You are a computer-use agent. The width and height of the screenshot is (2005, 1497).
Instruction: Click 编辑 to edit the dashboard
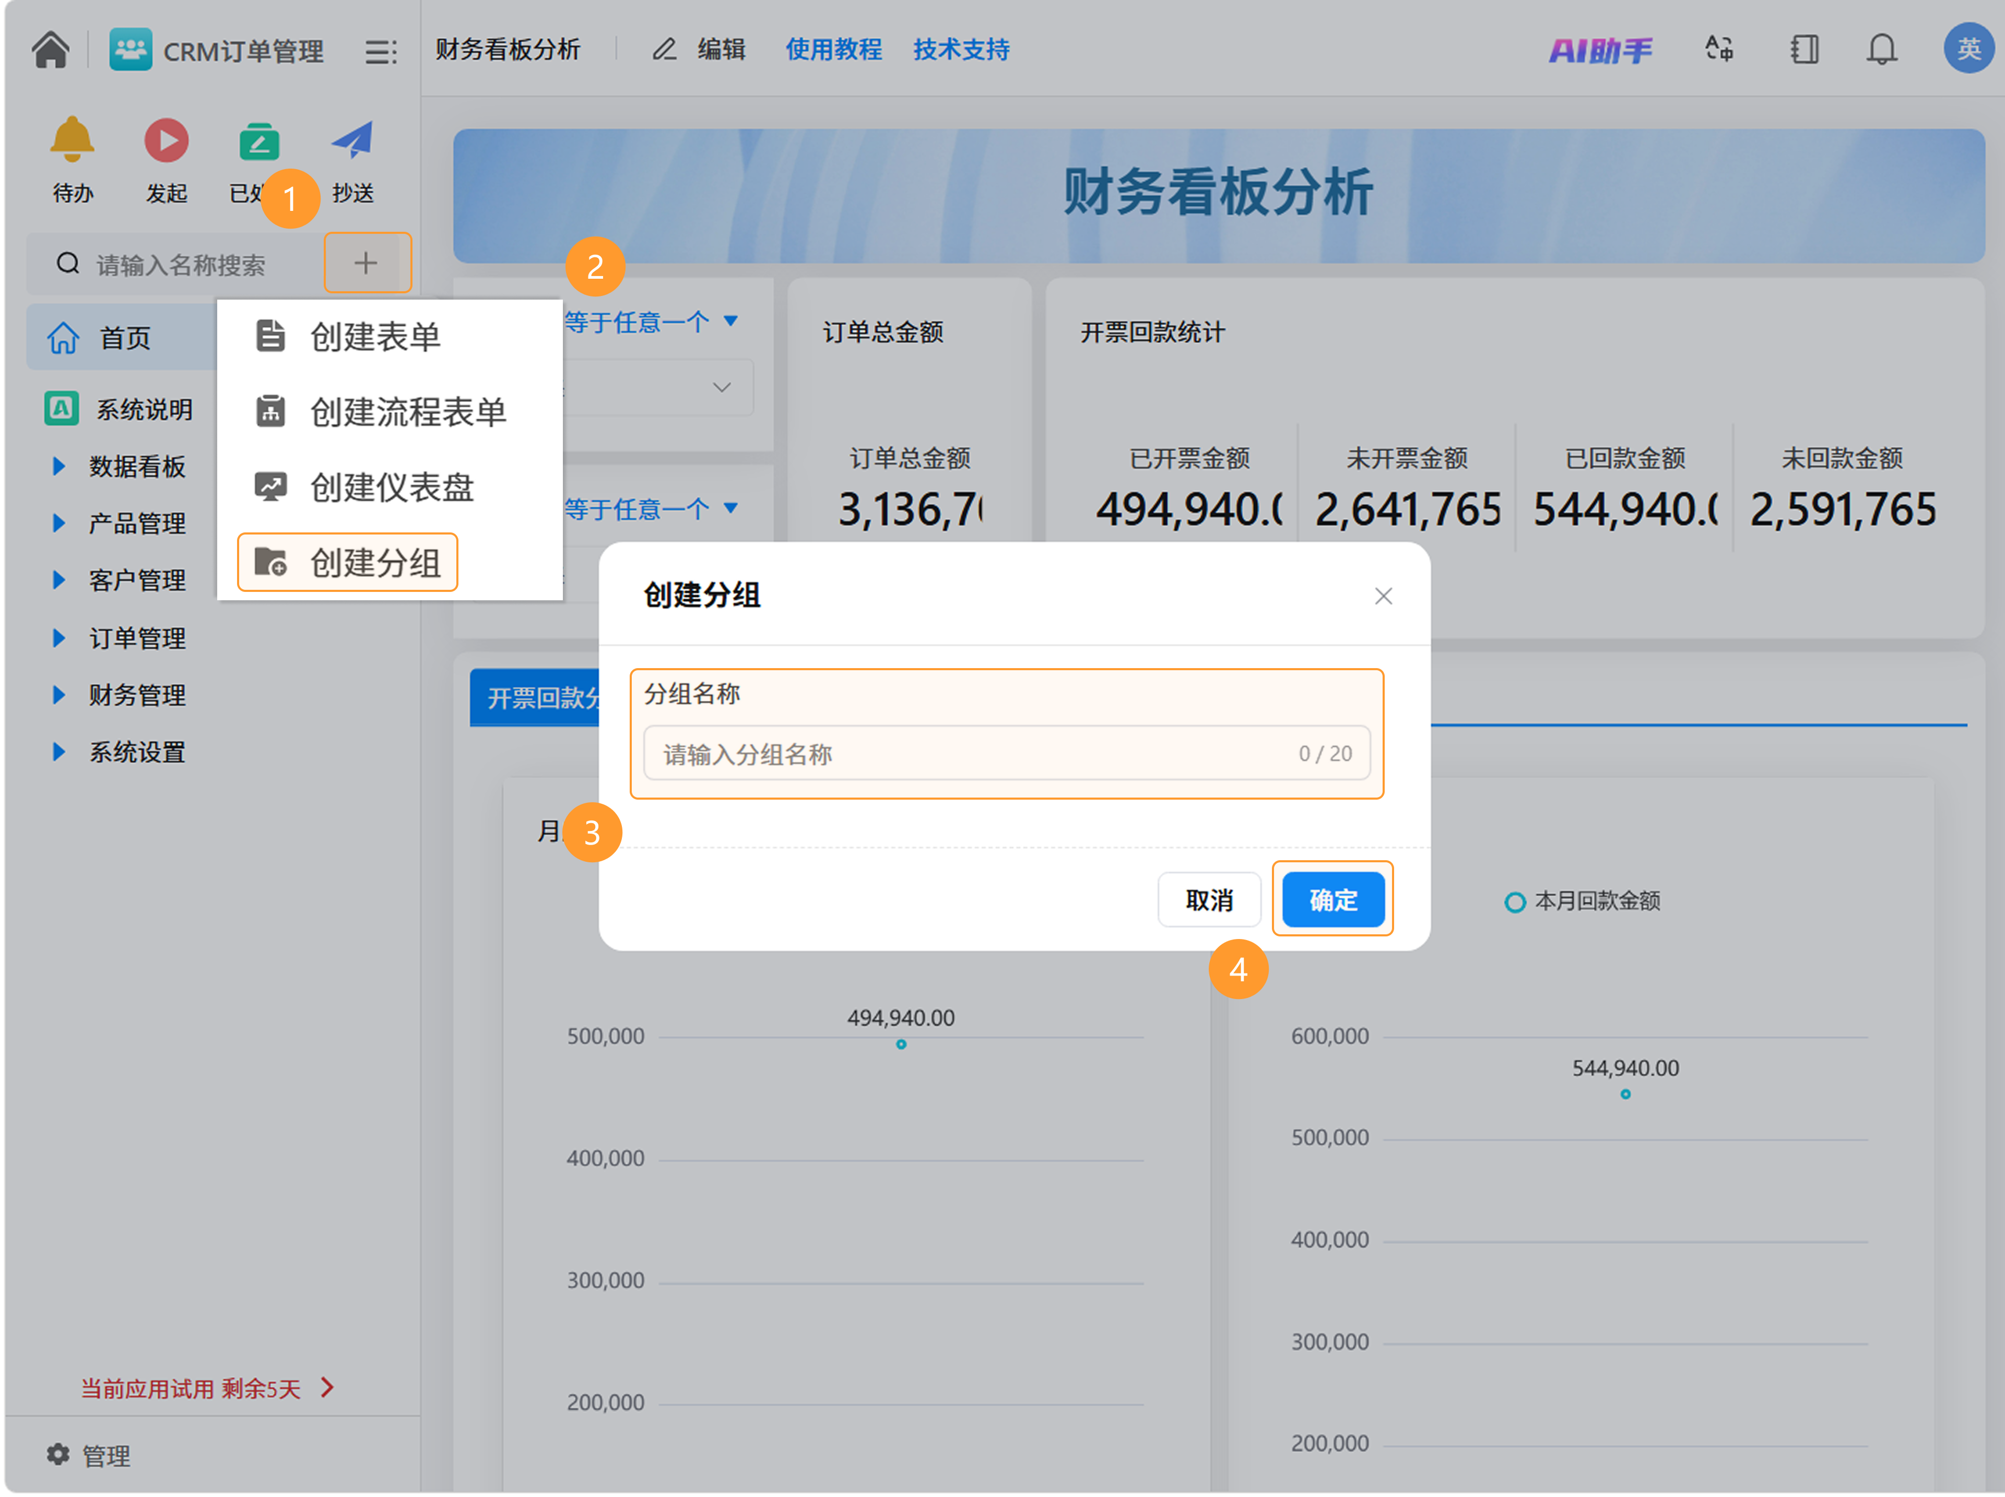click(722, 49)
